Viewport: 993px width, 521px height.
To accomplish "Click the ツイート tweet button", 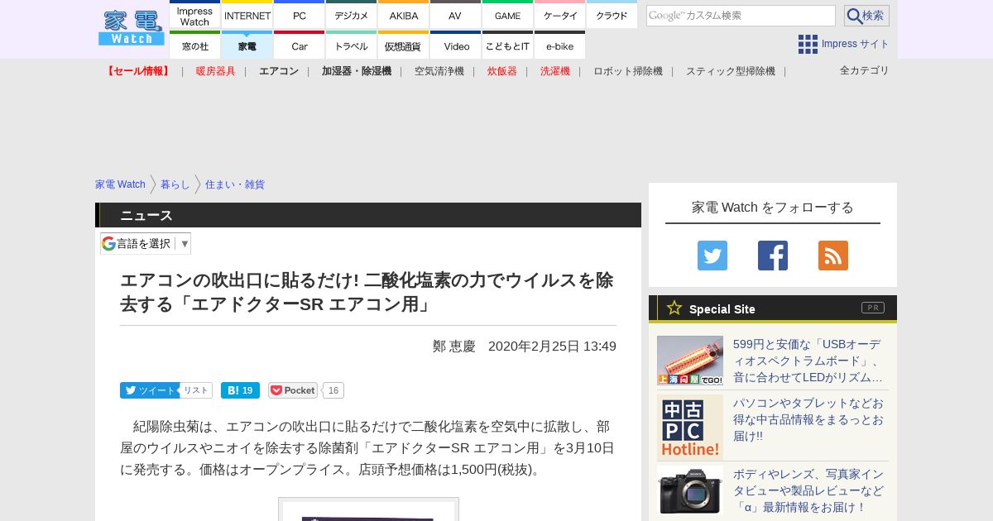I will (x=149, y=390).
